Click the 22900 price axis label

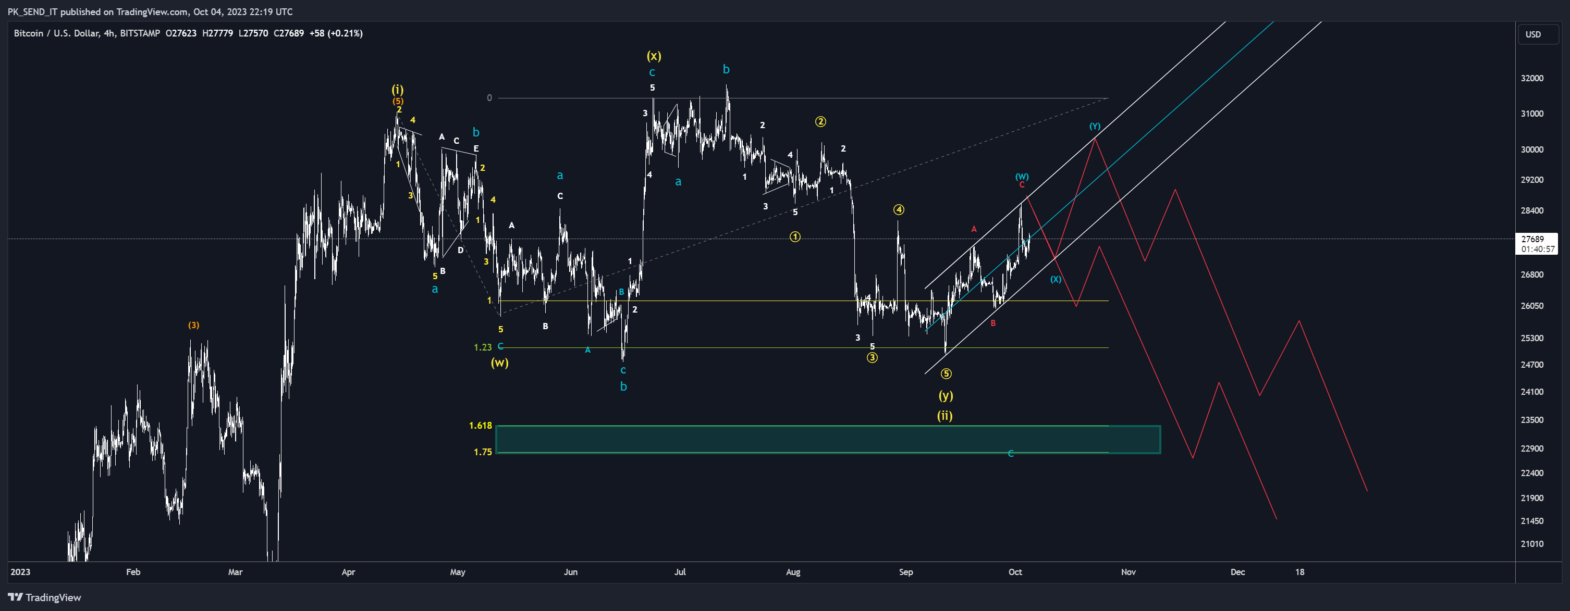tap(1532, 448)
